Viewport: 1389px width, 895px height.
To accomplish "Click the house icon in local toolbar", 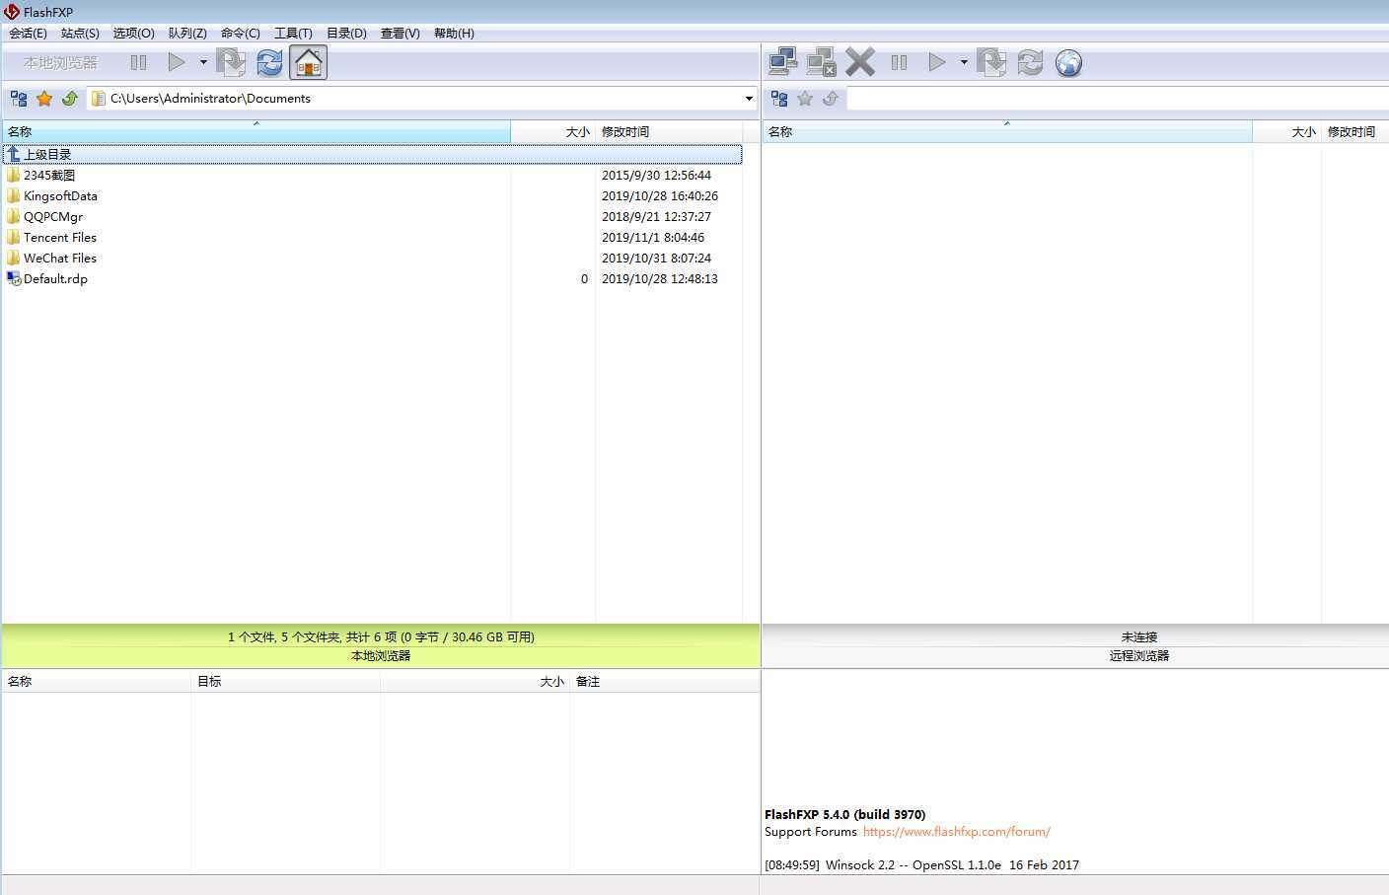I will [x=309, y=63].
